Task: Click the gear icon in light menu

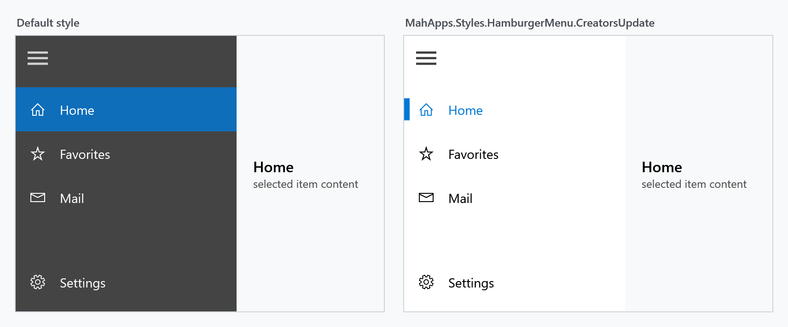Action: pyautogui.click(x=426, y=282)
